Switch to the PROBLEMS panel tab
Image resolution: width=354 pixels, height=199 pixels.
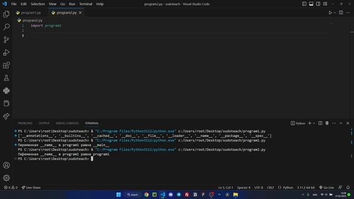[25, 123]
